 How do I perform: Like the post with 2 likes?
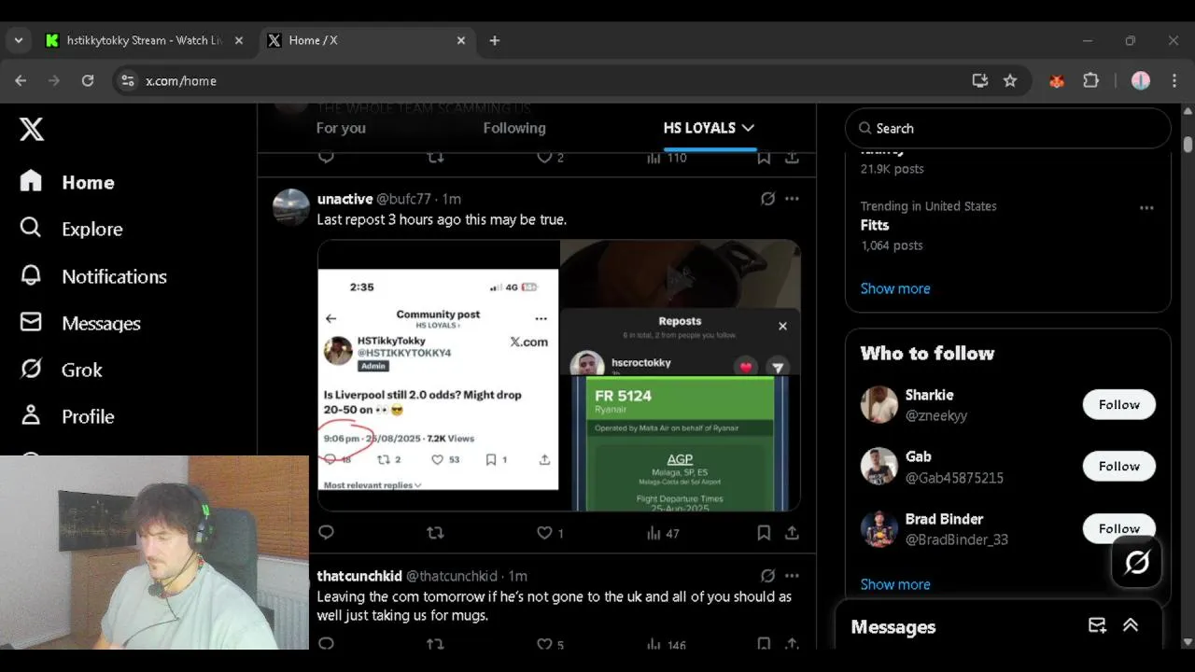pyautogui.click(x=550, y=158)
